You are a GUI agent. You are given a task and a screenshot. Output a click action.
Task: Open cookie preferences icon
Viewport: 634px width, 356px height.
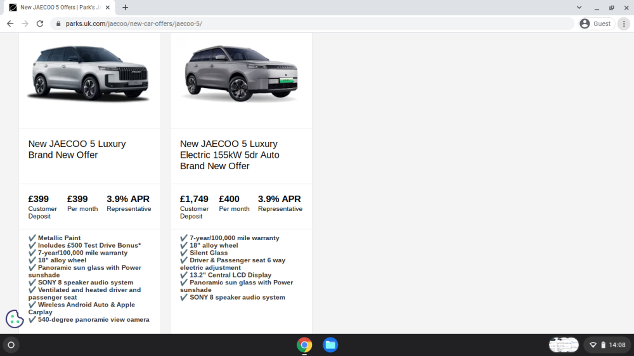click(15, 319)
